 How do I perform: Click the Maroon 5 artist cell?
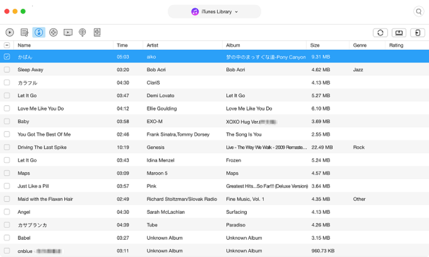coord(157,173)
